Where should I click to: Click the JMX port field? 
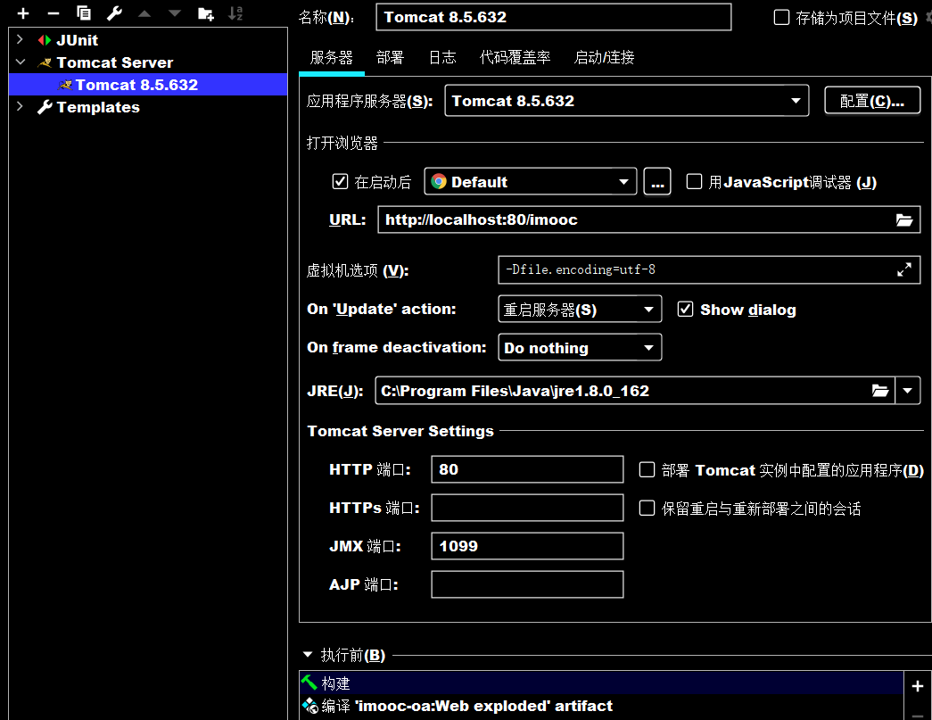click(x=527, y=546)
